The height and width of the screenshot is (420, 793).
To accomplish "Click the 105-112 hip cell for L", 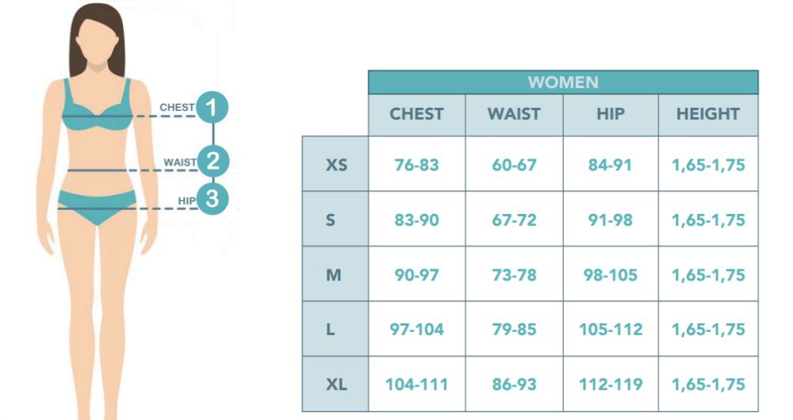I will [611, 330].
